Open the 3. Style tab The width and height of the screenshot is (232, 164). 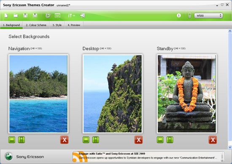coord(57,25)
